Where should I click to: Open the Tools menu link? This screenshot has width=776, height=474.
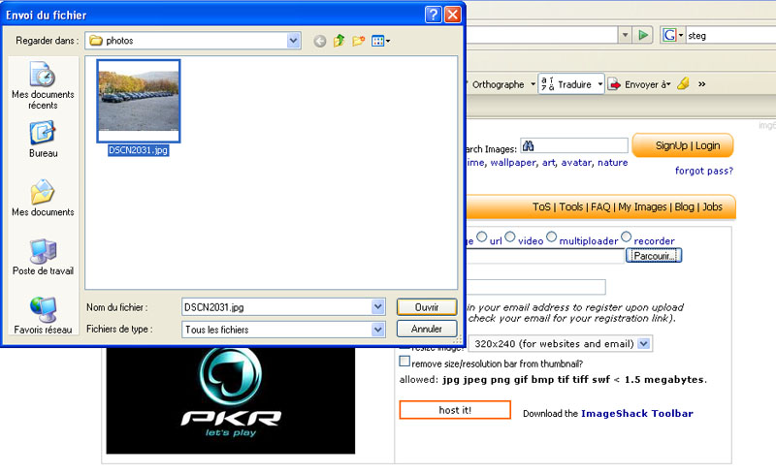click(570, 206)
